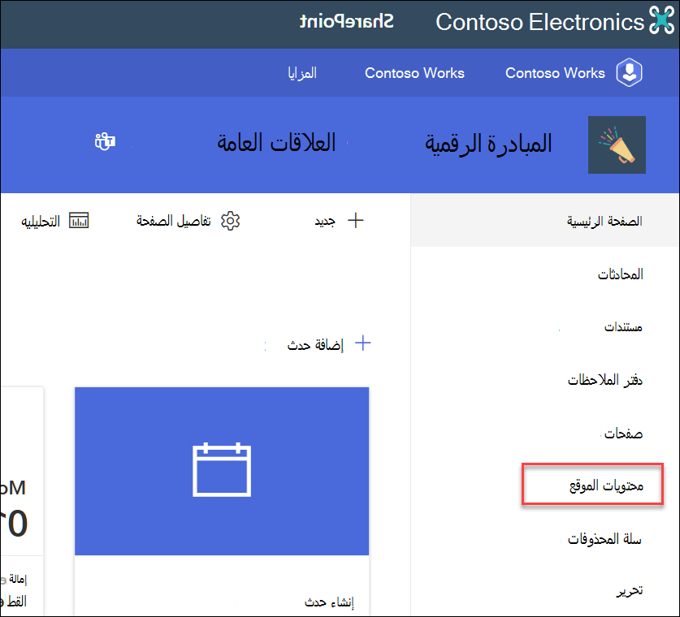This screenshot has width=680, height=617.
Task: Click the analytics chart icon
Action: [79, 221]
